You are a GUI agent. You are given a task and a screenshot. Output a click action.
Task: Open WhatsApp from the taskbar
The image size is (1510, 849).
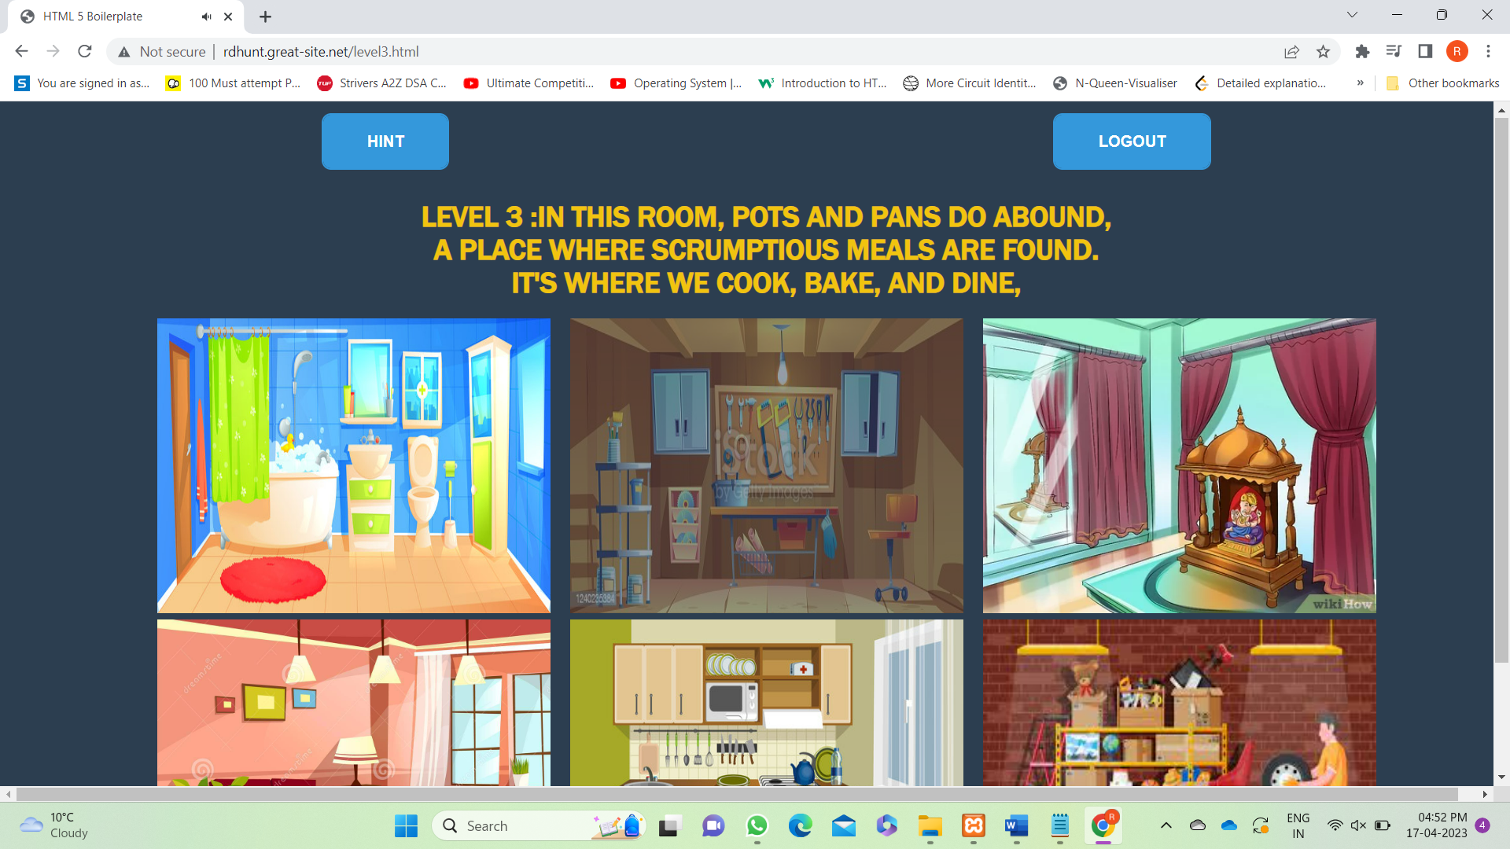[757, 826]
